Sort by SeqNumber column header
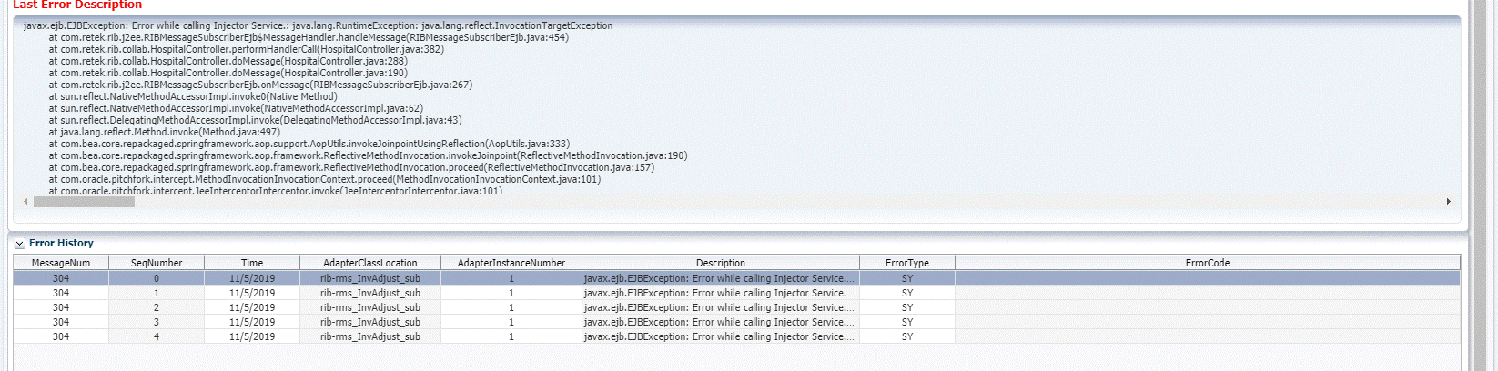1498x371 pixels. coord(157,263)
